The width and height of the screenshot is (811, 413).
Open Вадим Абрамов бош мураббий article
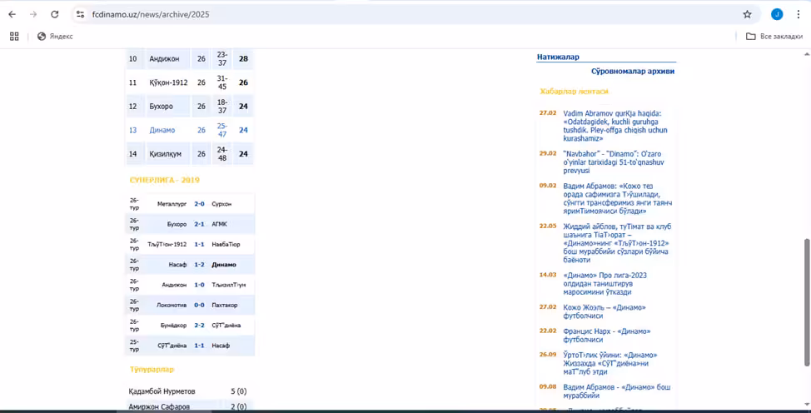(616, 391)
